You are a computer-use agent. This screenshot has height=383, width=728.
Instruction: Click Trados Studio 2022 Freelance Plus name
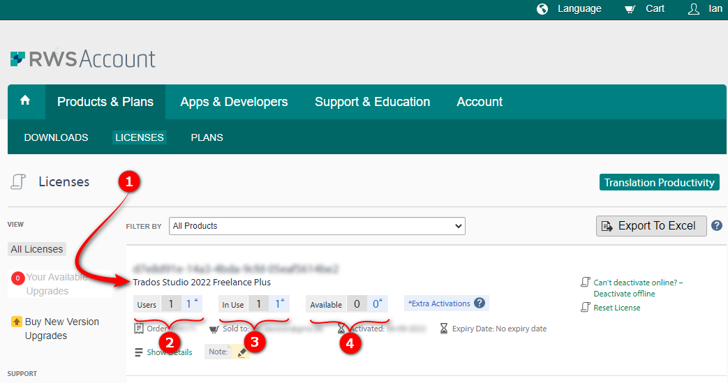pyautogui.click(x=202, y=283)
